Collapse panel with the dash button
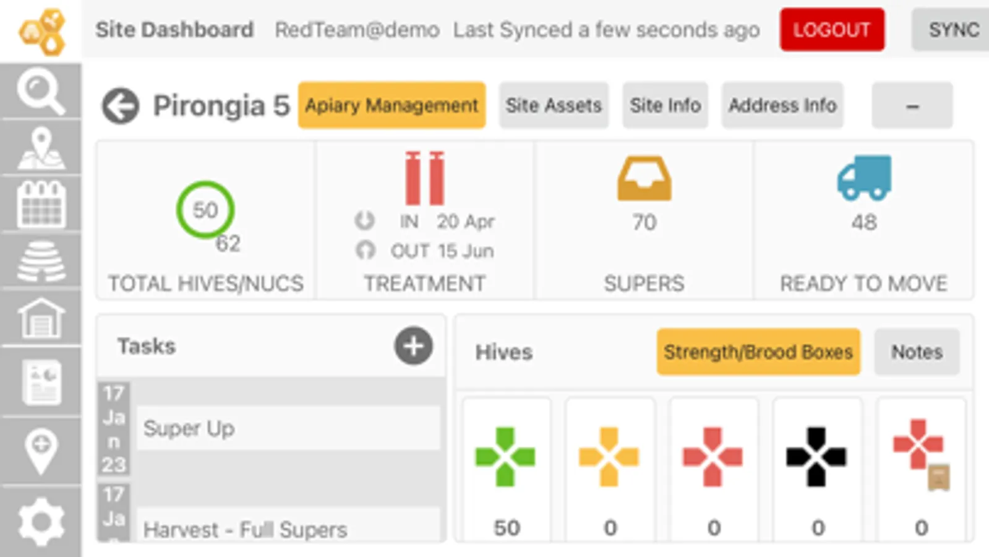Viewport: 989px width, 557px height. tap(912, 106)
